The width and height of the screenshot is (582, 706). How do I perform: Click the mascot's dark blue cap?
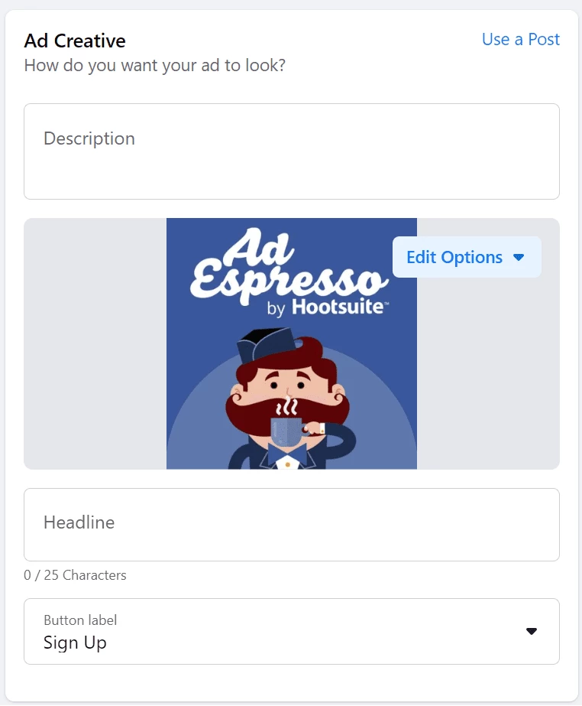(x=265, y=346)
